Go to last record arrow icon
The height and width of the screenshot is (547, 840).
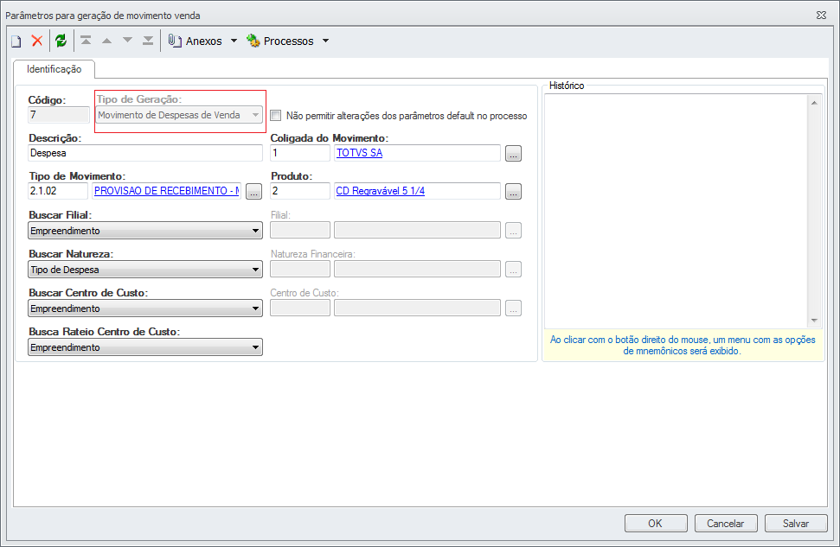pyautogui.click(x=148, y=41)
